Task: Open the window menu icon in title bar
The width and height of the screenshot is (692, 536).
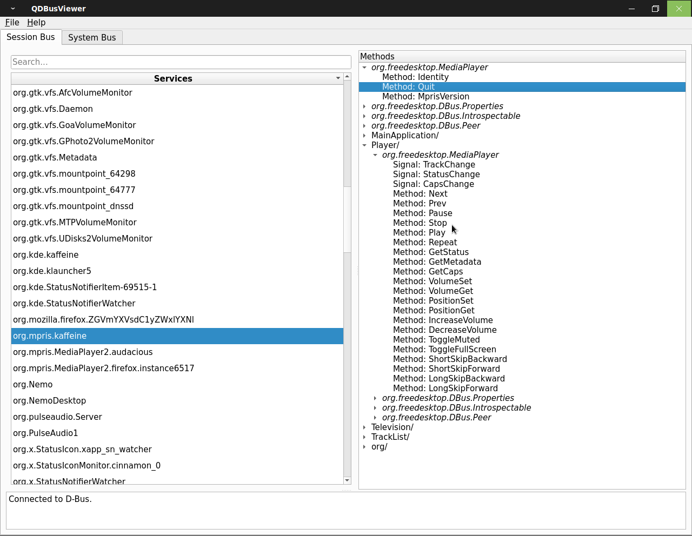Action: [x=12, y=9]
